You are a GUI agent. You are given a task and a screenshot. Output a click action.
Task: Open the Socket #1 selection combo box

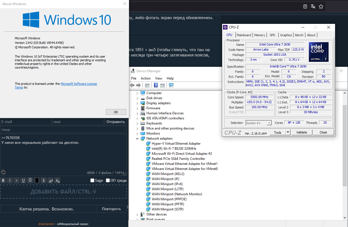click(x=259, y=123)
